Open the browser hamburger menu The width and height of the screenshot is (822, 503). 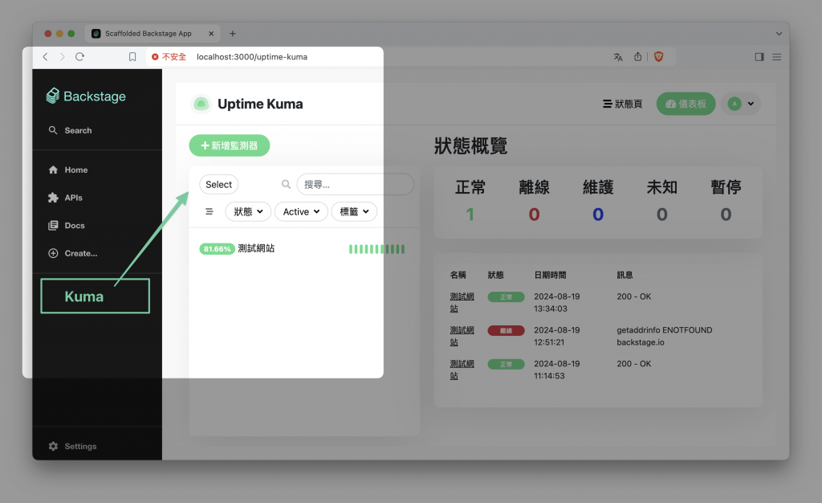pyautogui.click(x=777, y=56)
